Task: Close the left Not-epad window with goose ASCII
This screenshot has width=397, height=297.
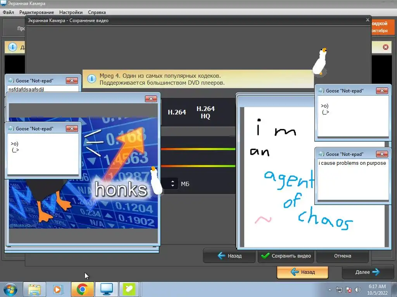Action: 72,128
